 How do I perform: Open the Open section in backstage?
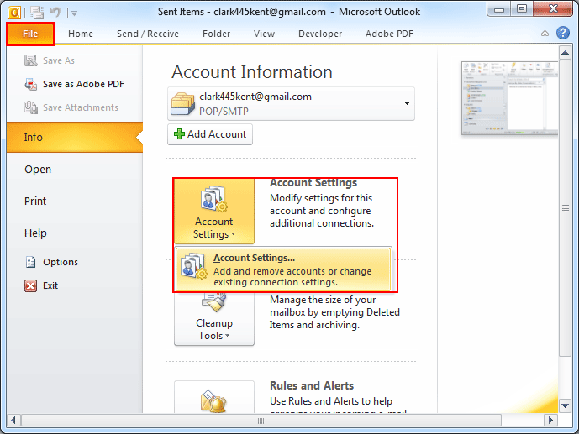coord(38,170)
